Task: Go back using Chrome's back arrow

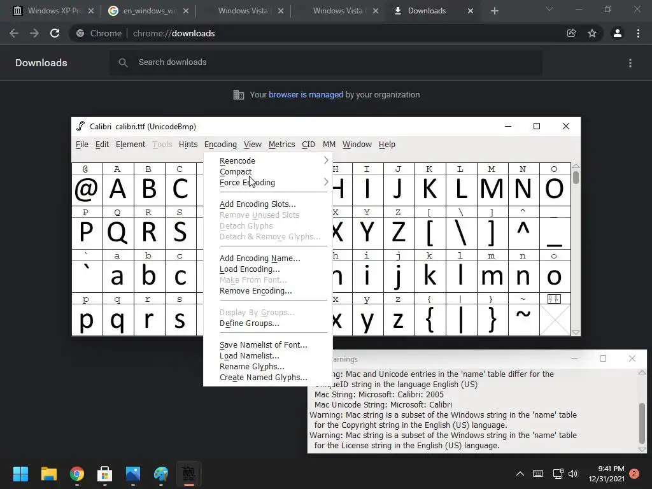Action: [x=14, y=33]
